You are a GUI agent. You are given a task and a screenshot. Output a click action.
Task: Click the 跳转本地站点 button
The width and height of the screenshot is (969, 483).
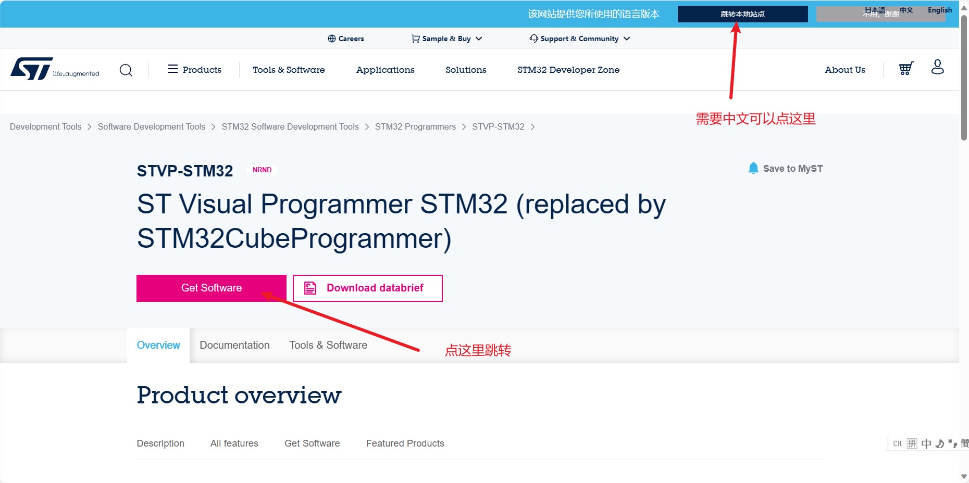coord(743,14)
